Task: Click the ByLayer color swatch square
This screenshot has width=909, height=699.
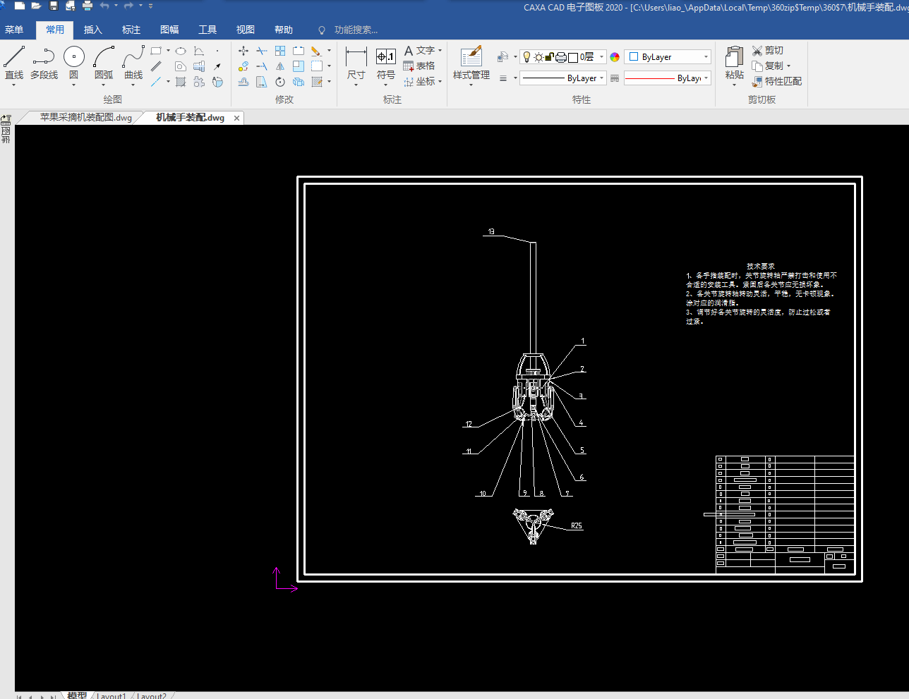Action: (x=634, y=57)
